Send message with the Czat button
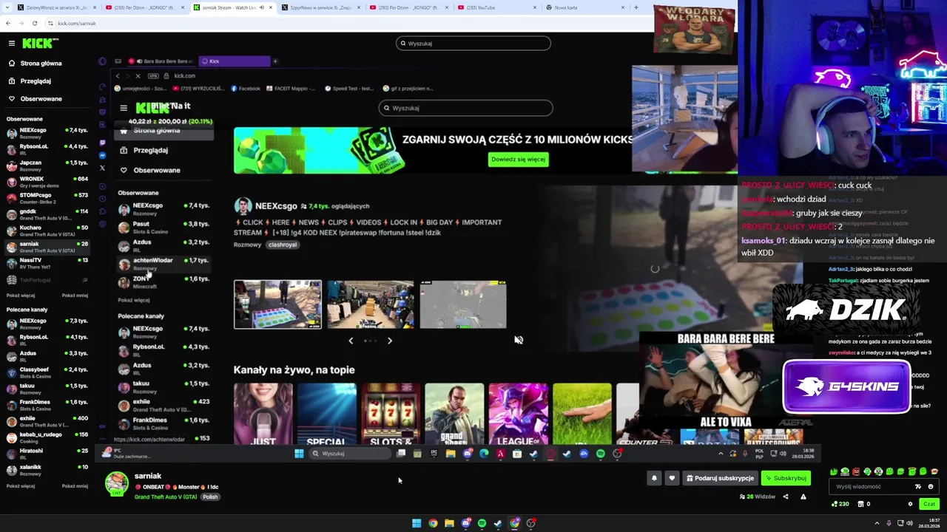 929,504
